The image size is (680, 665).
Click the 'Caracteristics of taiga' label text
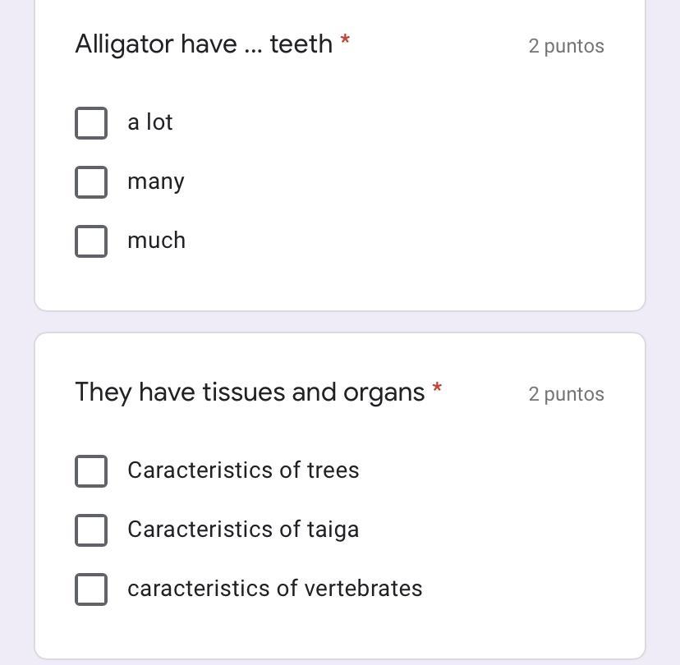pos(243,530)
